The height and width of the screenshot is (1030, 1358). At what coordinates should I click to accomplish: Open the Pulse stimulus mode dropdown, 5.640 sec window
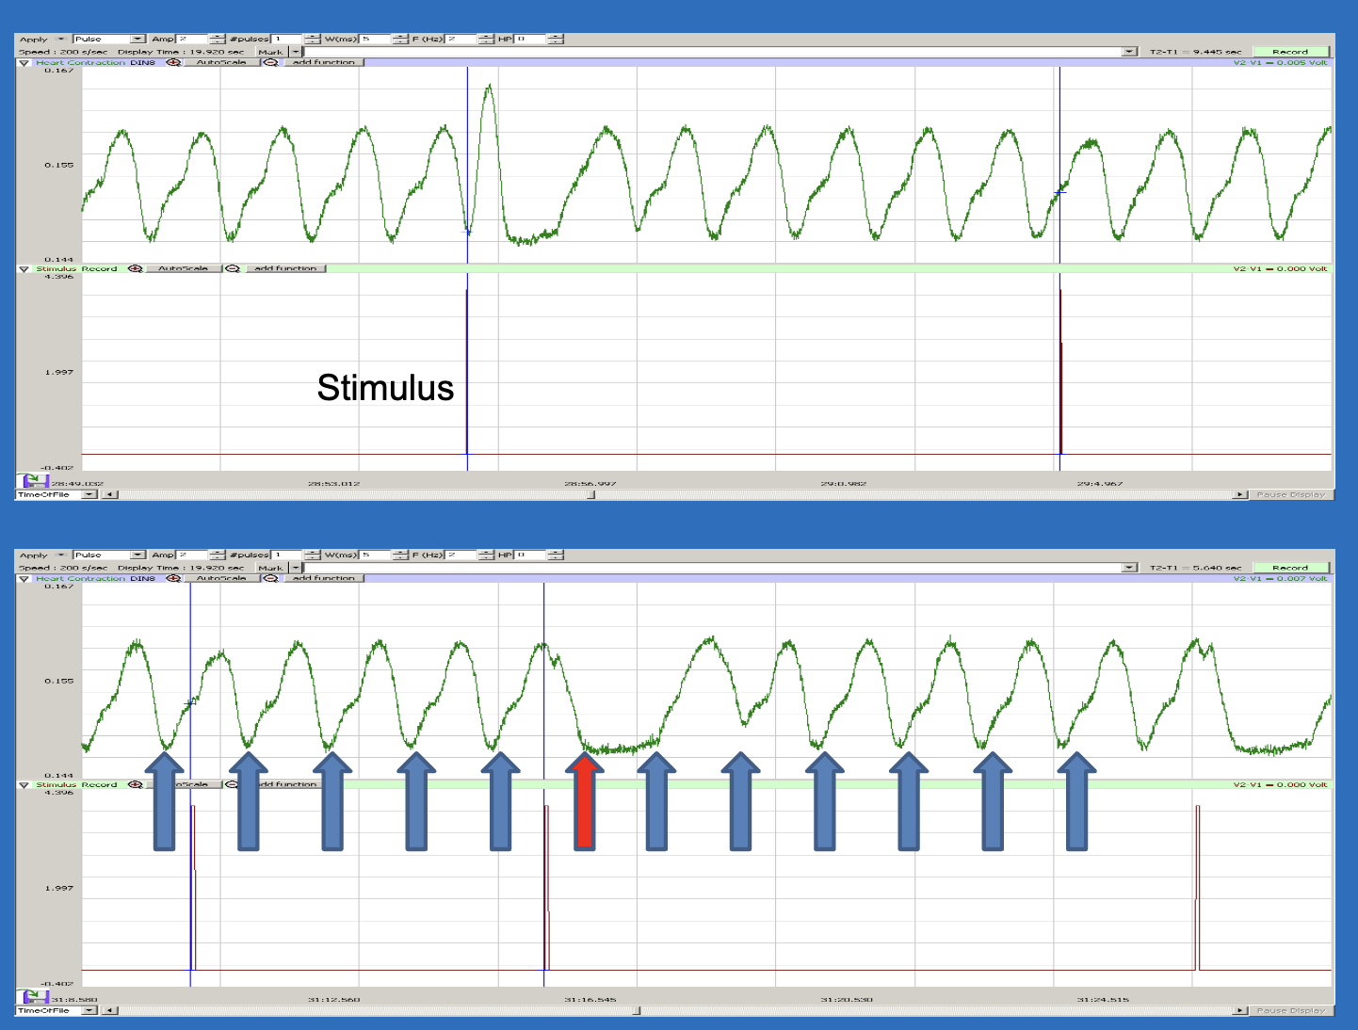coord(138,555)
